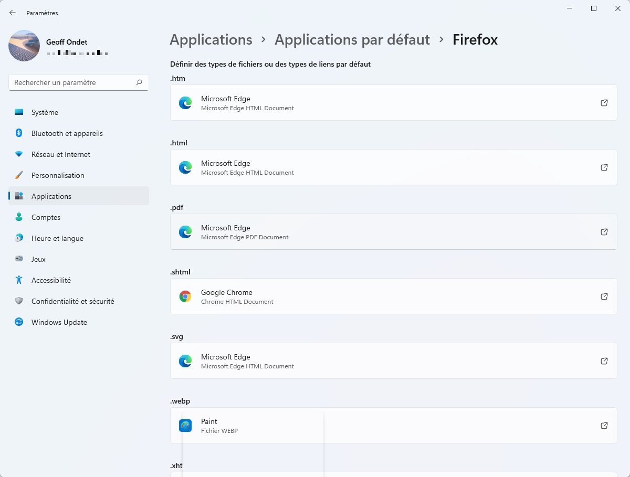This screenshot has height=477, width=630.
Task: Maximize the Paramètres window
Action: [x=594, y=8]
